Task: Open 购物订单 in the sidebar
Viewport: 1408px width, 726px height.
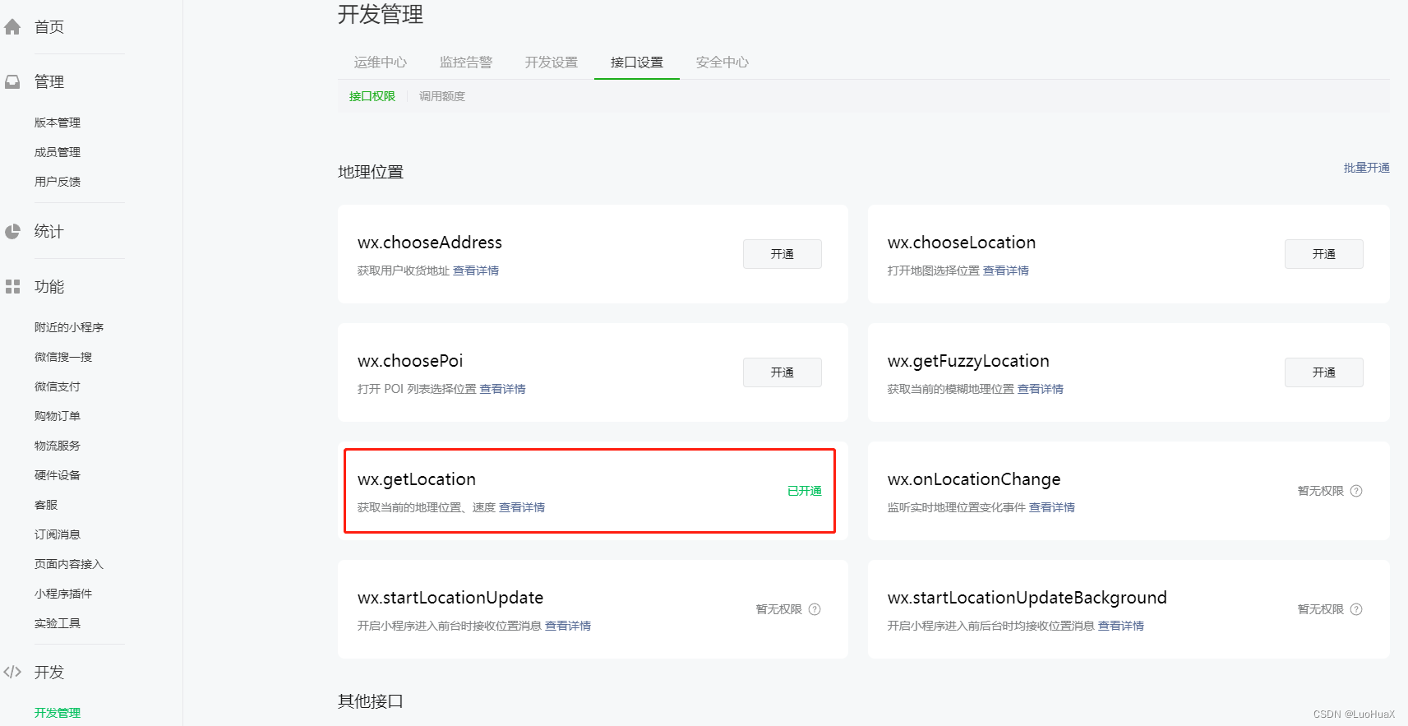Action: [x=58, y=416]
